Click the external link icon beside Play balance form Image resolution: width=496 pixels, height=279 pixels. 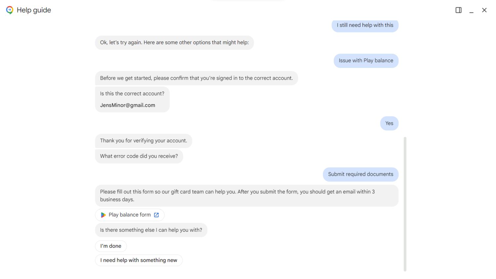156,215
